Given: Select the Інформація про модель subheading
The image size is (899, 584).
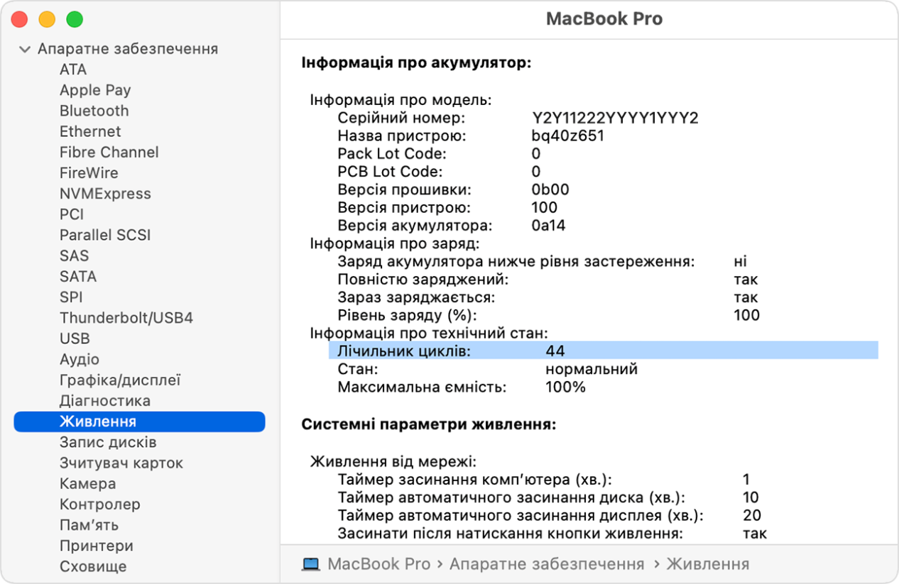Looking at the screenshot, I should (x=401, y=100).
